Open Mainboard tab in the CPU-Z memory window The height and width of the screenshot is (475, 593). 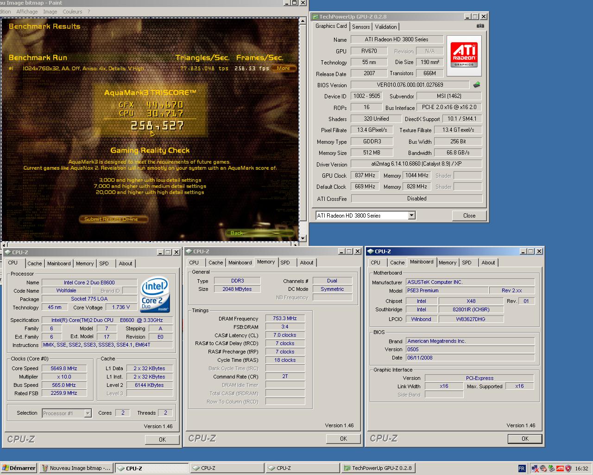tap(240, 263)
